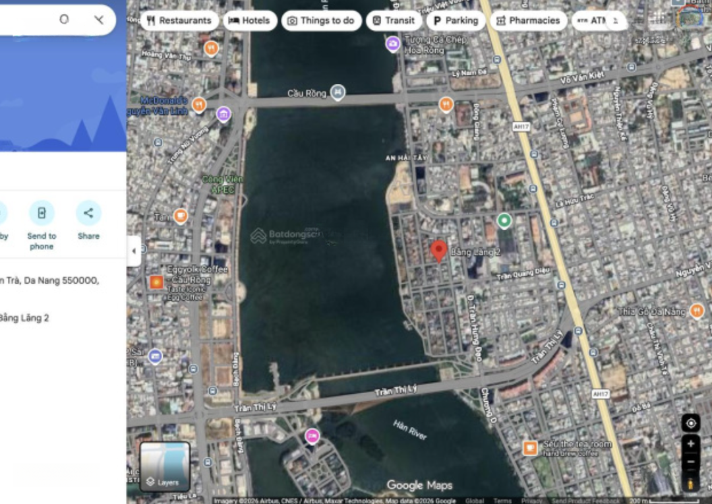Click the Share icon
The height and width of the screenshot is (504, 712).
(88, 213)
